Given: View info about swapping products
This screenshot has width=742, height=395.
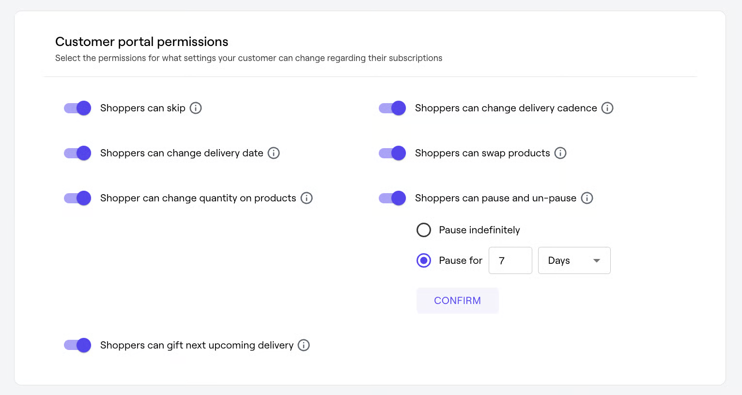Looking at the screenshot, I should pos(560,153).
